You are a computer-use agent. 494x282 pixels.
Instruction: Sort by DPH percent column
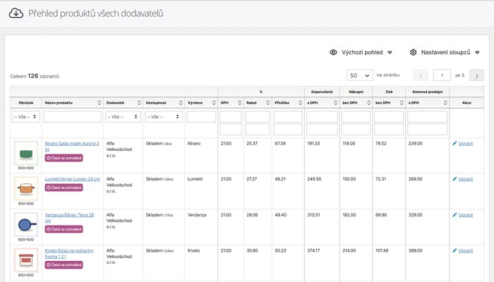pyautogui.click(x=239, y=103)
